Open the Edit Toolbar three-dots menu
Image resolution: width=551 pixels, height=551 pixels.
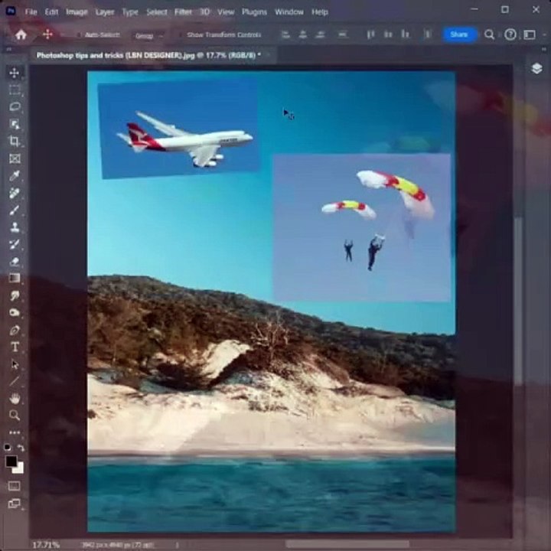tap(15, 432)
